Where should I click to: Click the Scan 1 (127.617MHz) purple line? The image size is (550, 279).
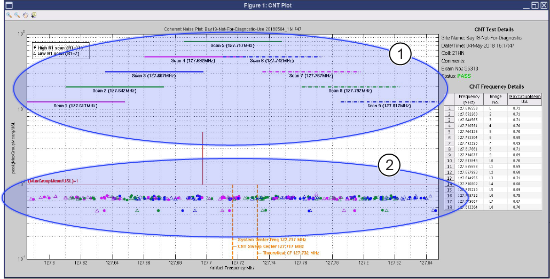75,101
